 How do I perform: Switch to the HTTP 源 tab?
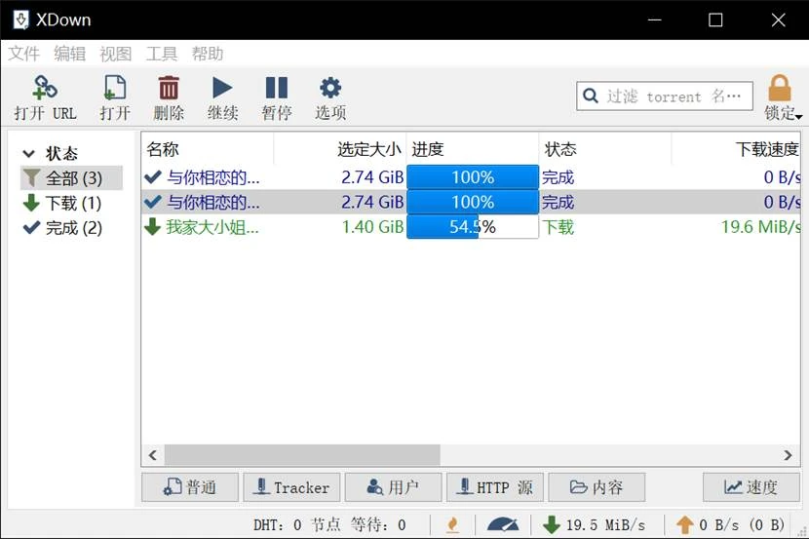[495, 487]
